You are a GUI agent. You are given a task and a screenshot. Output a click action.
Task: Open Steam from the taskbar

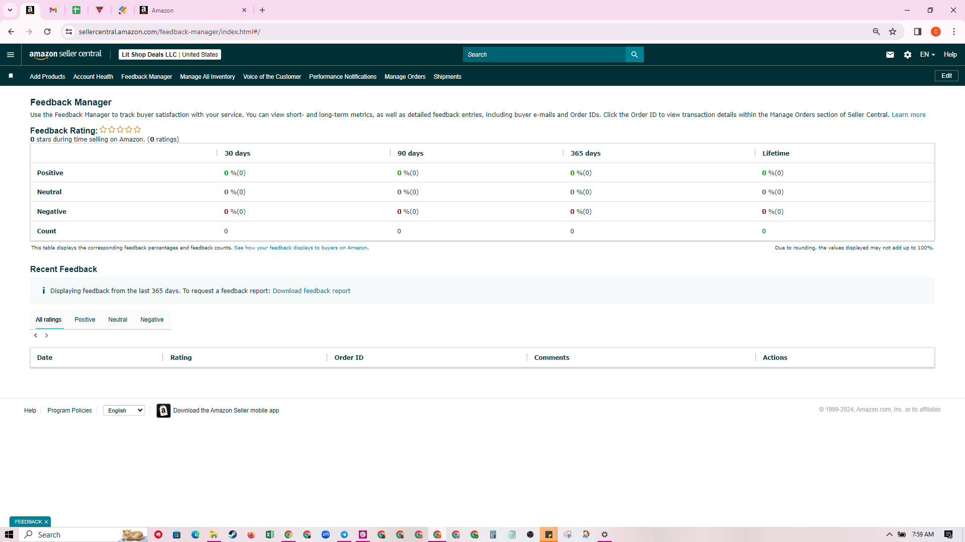(x=232, y=534)
